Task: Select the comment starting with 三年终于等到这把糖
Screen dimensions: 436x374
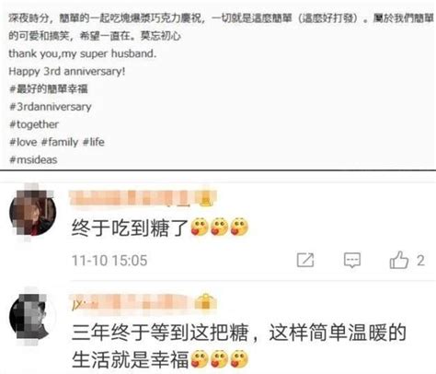Action: tap(239, 345)
